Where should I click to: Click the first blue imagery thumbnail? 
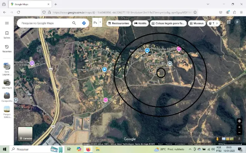224,139
